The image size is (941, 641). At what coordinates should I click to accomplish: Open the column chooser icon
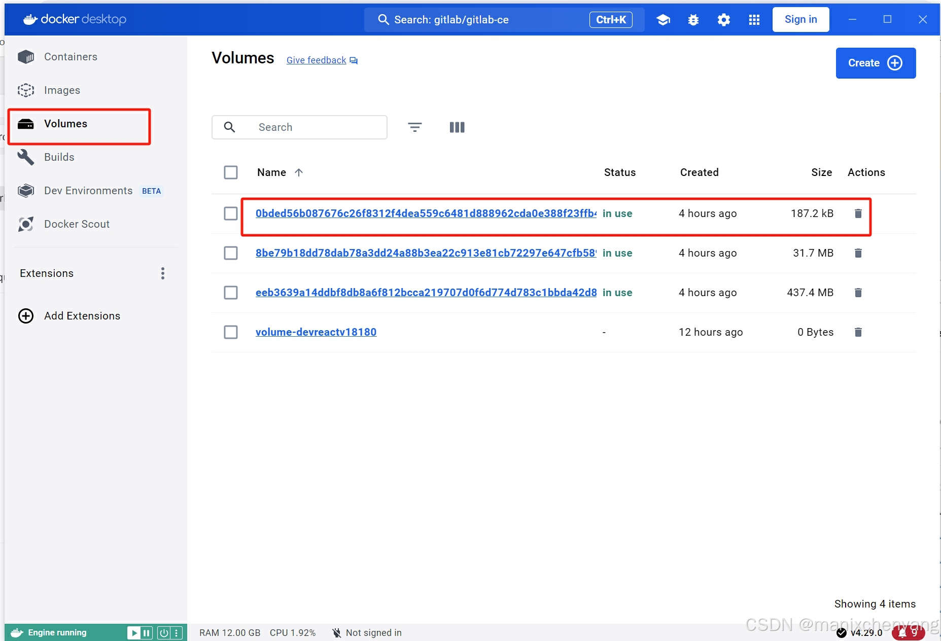tap(457, 127)
